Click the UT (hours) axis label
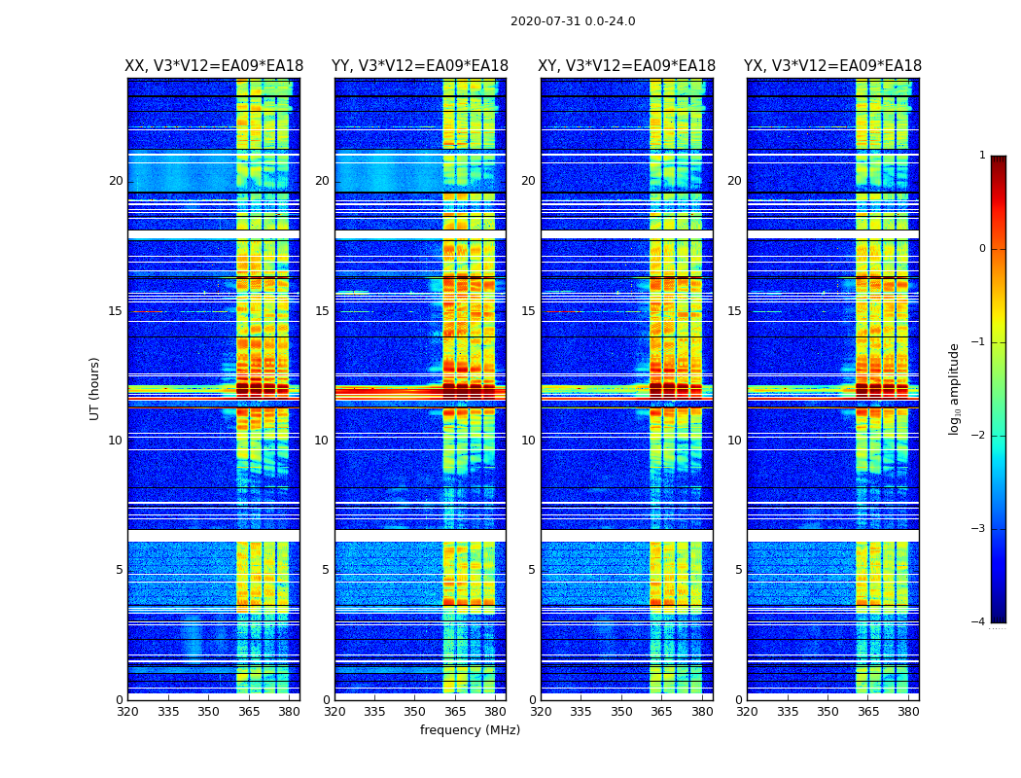The height and width of the screenshot is (778, 1021). (94, 389)
